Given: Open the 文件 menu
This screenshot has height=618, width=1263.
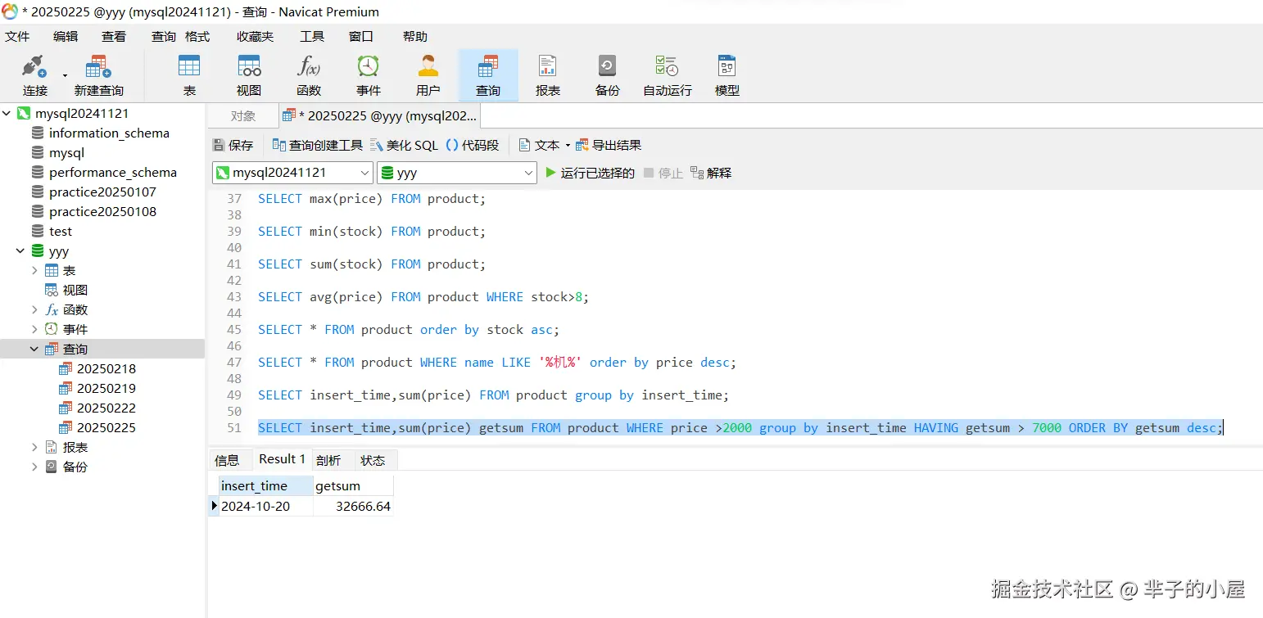Looking at the screenshot, I should pos(17,36).
